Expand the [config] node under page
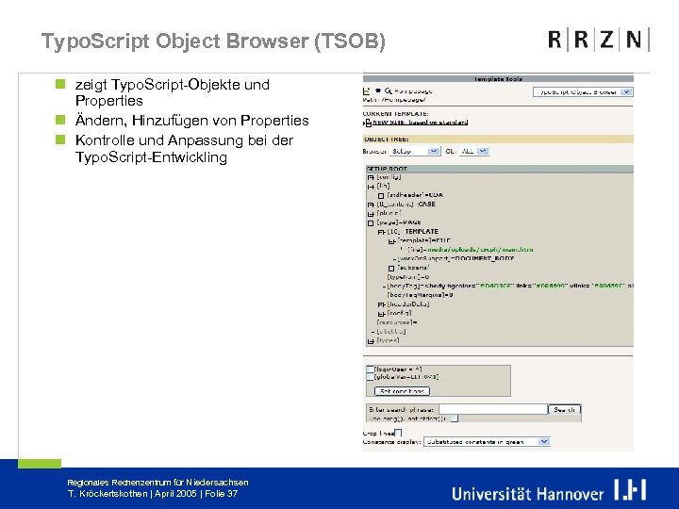Image resolution: width=679 pixels, height=509 pixels. (381, 314)
